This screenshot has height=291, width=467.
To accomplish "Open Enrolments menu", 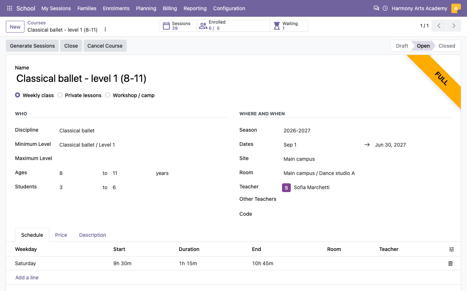I will pos(116,8).
